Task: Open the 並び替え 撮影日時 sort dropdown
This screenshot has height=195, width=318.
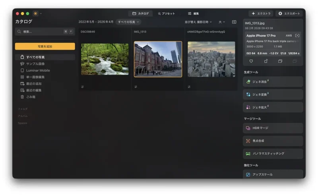Action: click(198, 22)
